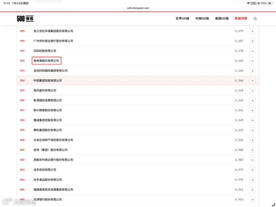
Task: Select company 新兴铸管股份有限公司
Action: (x=48, y=110)
